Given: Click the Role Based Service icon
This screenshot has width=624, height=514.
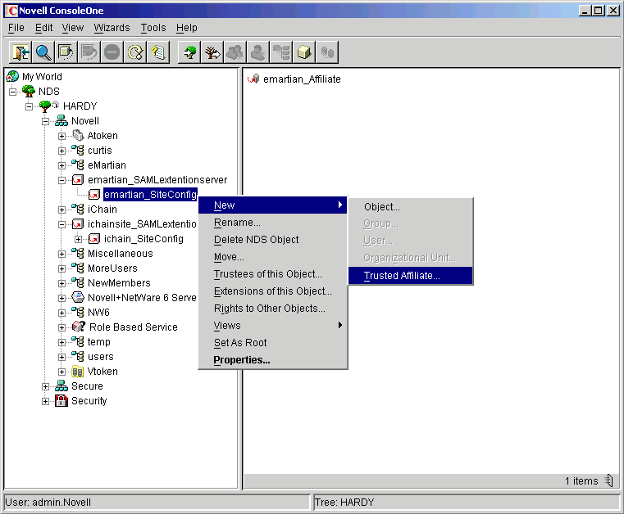Looking at the screenshot, I should 79,327.
